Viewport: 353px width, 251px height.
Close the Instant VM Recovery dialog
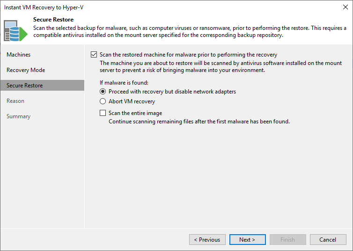coord(346,7)
